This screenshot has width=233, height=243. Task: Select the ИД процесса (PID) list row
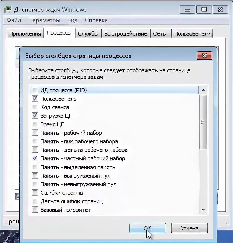coord(114,90)
